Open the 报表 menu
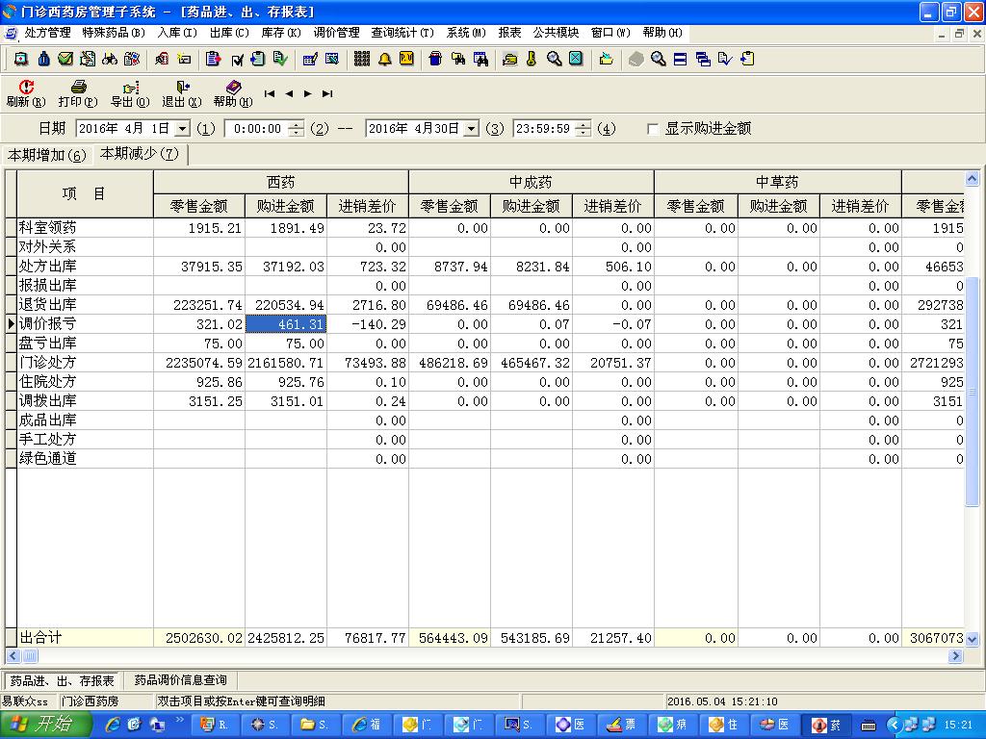This screenshot has width=986, height=739. pos(509,33)
